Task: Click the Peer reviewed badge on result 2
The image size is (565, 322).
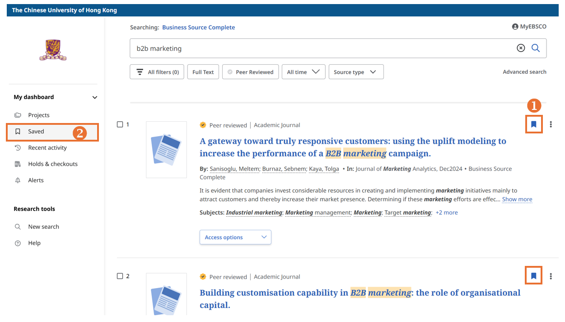Action: tap(224, 277)
